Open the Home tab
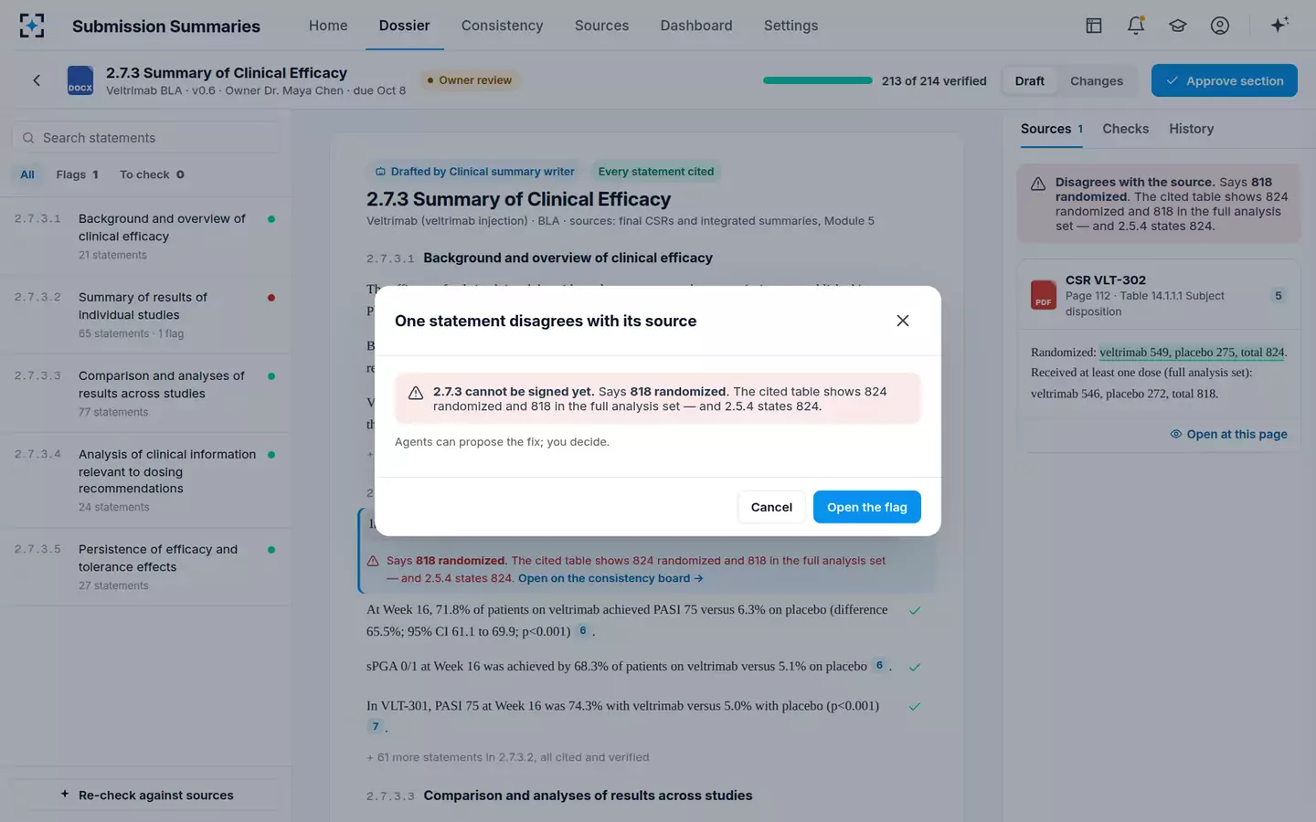1316x822 pixels. click(328, 26)
